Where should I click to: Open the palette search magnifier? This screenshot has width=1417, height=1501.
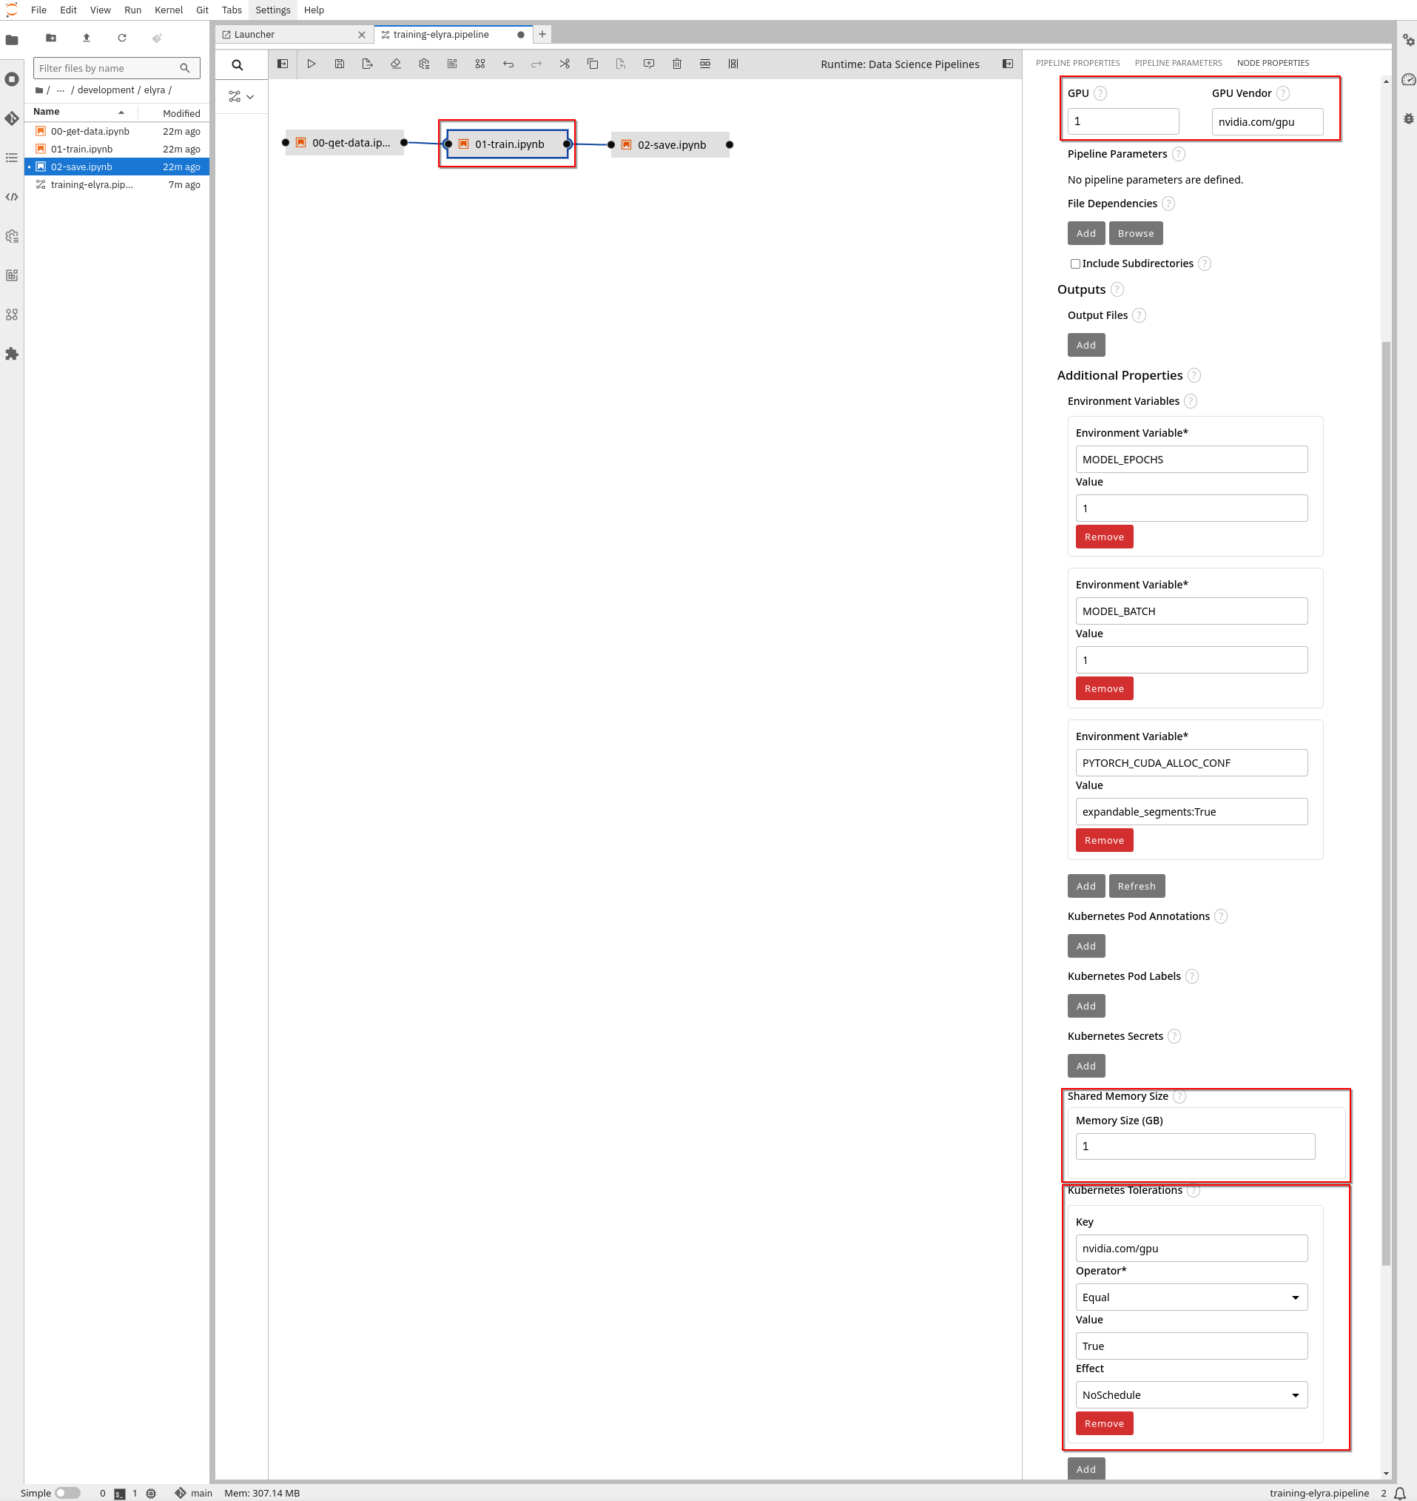(238, 65)
